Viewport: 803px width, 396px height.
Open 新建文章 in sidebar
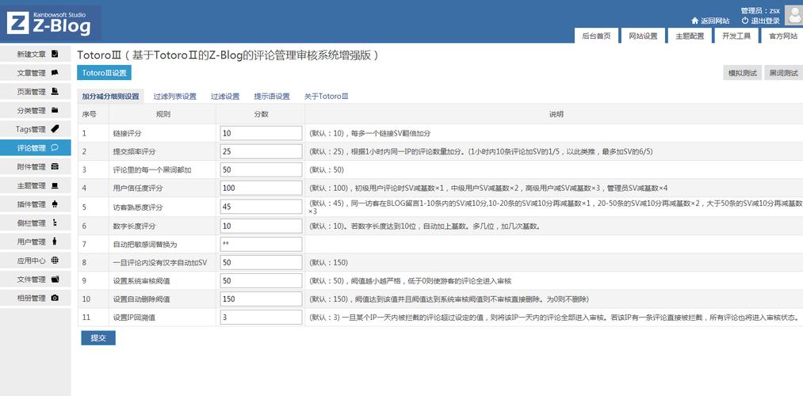click(36, 54)
